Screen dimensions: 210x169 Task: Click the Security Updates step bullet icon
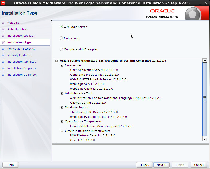[x=3, y=55]
